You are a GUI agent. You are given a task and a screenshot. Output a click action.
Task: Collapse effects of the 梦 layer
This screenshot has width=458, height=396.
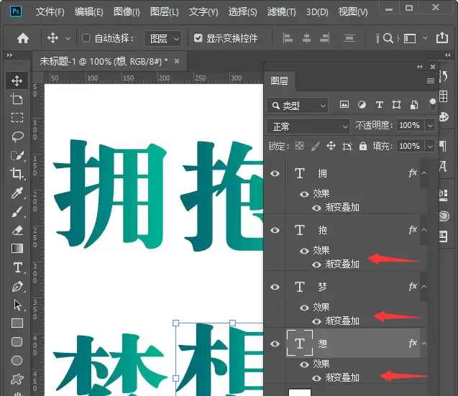[424, 287]
